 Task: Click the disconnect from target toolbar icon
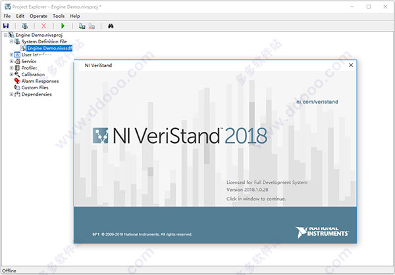point(92,26)
